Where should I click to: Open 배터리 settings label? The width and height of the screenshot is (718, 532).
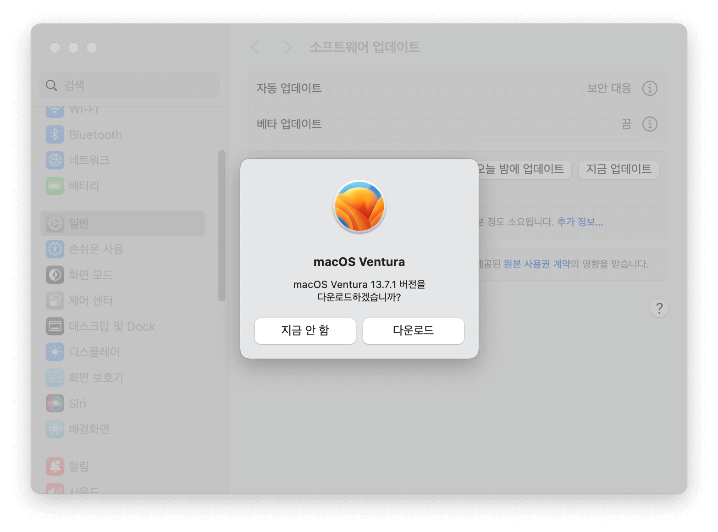click(84, 186)
